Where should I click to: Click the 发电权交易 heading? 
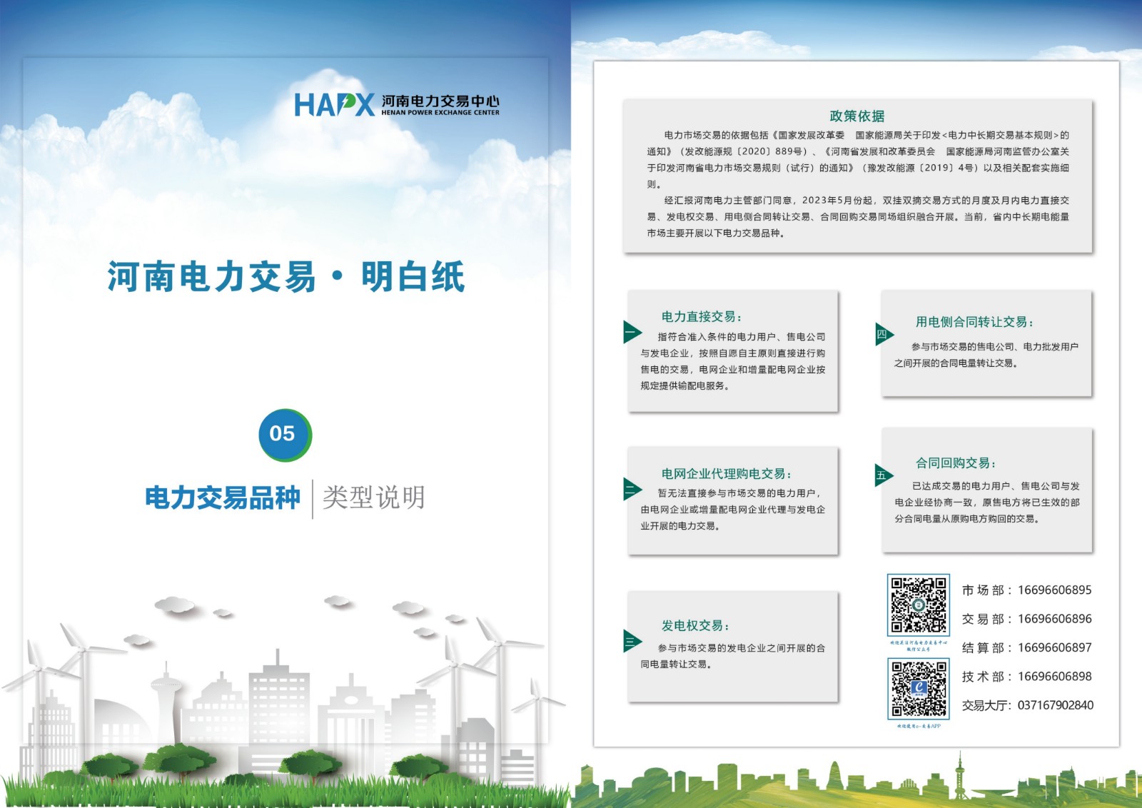point(695,626)
